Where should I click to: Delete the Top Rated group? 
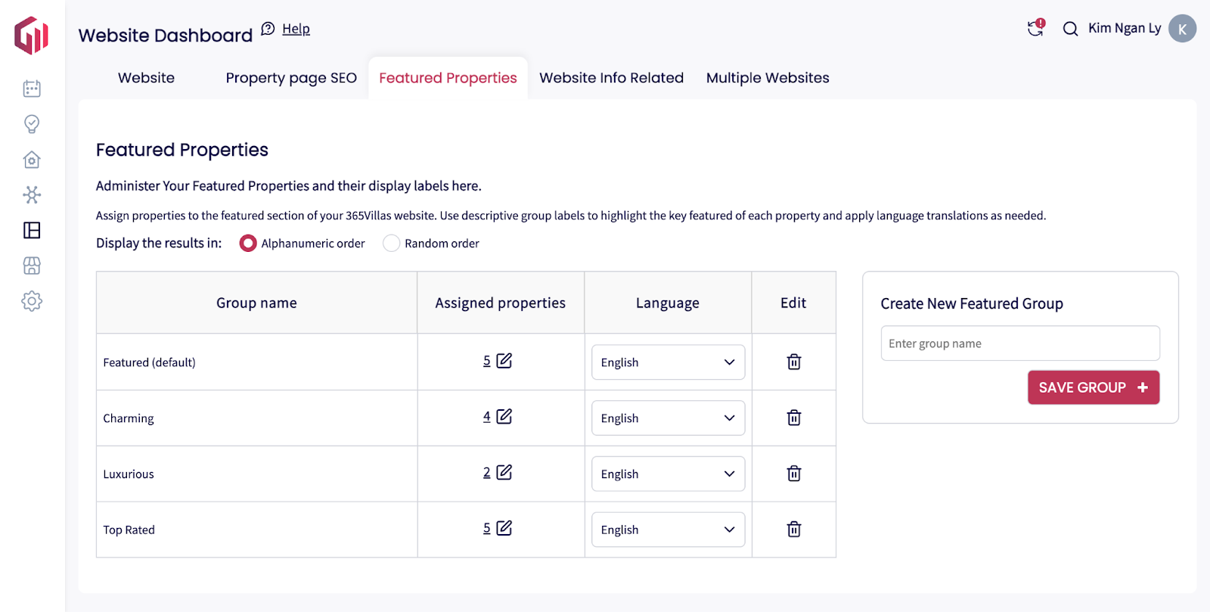[794, 529]
